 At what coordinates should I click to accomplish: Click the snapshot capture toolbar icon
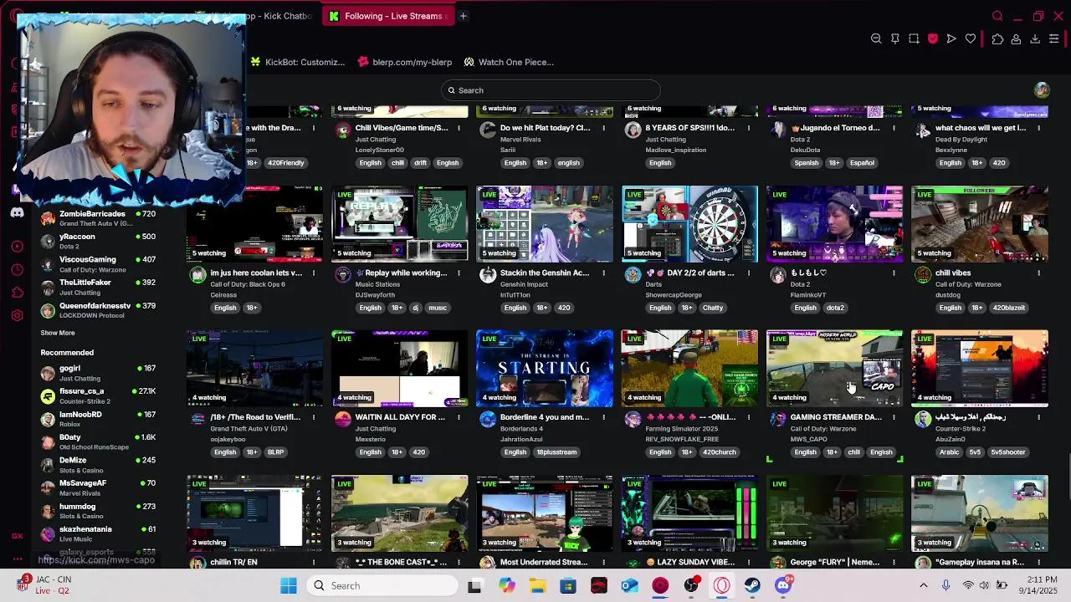point(914,38)
